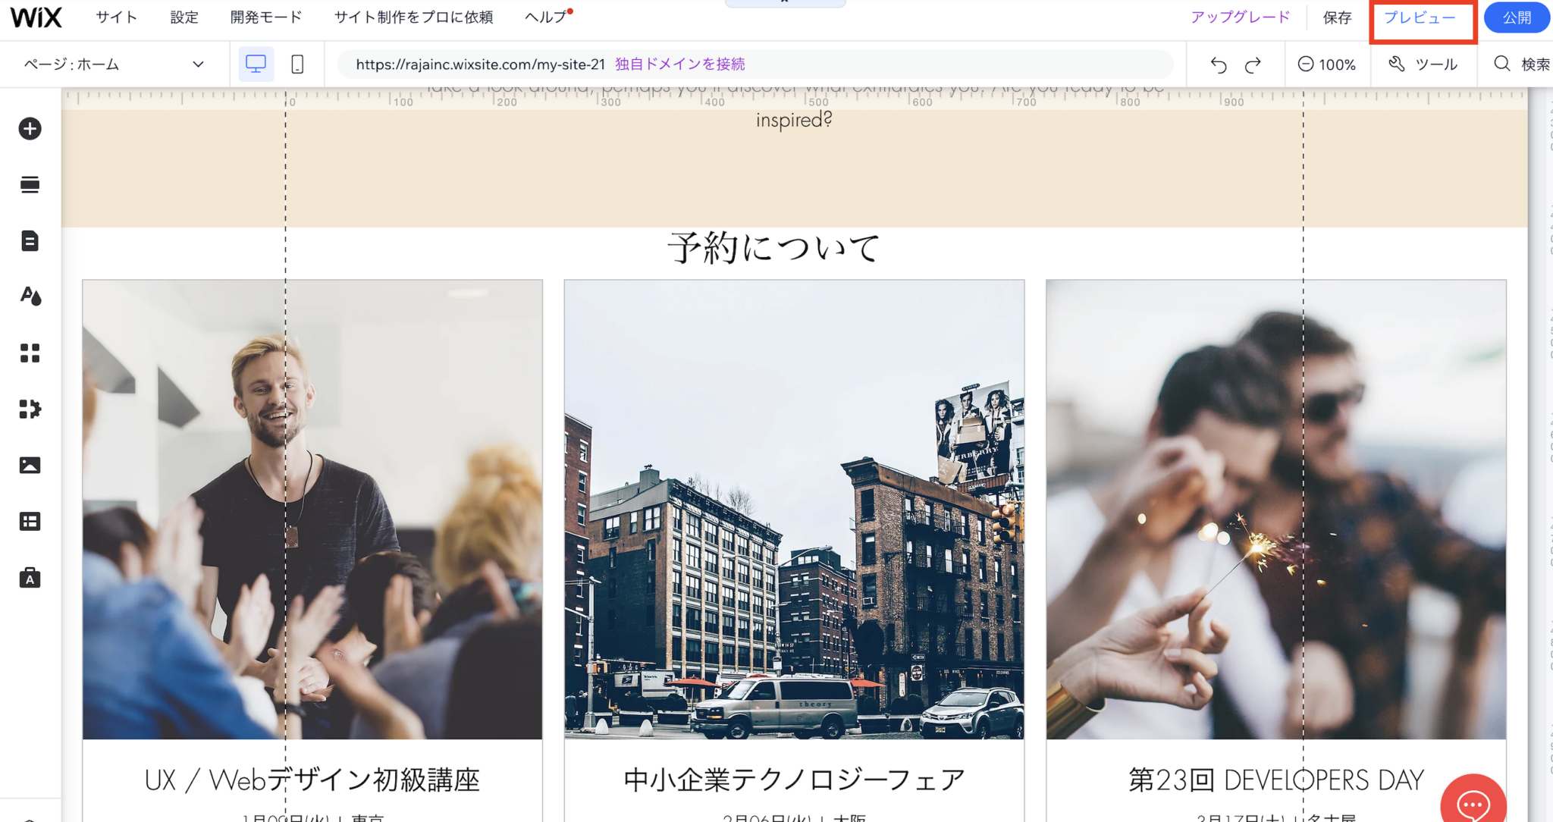Open the Add Elements panel
The image size is (1553, 822).
(x=30, y=128)
